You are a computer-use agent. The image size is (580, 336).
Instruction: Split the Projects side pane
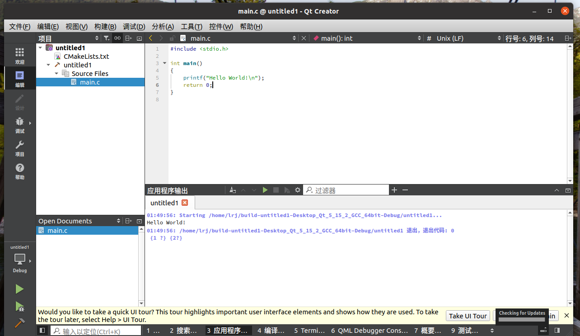129,38
